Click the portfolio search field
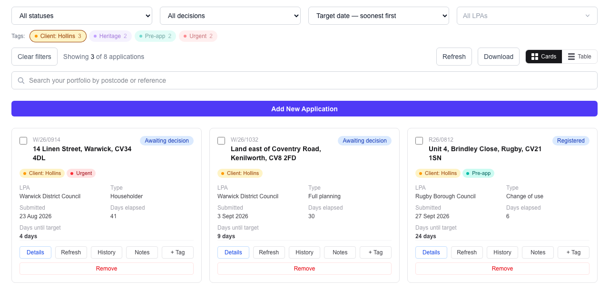Viewport: 609px width, 290px height. point(304,80)
